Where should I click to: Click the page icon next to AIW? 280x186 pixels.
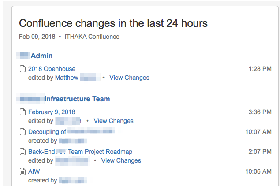click(x=22, y=171)
